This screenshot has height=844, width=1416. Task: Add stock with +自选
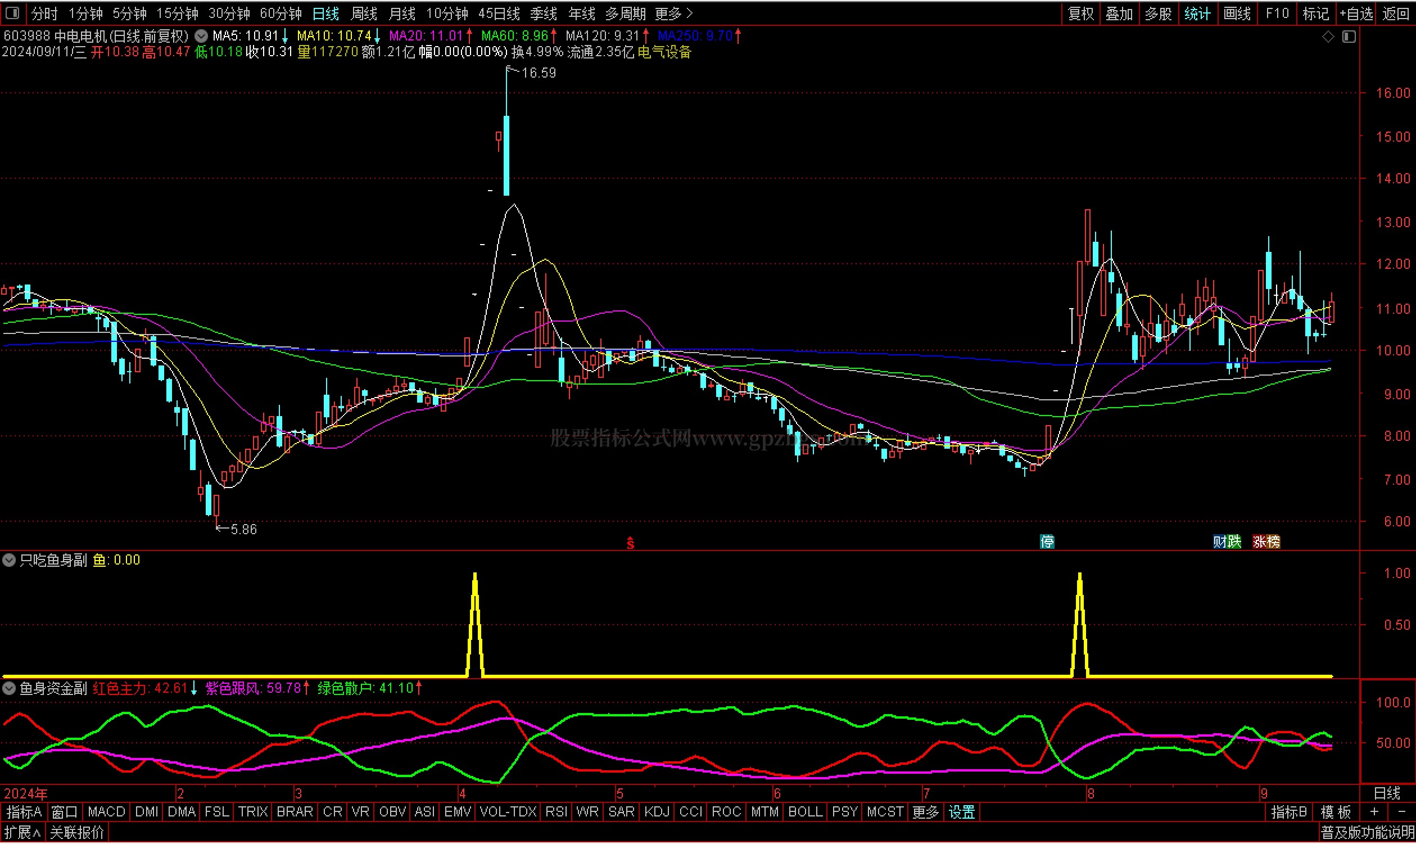[x=1356, y=13]
